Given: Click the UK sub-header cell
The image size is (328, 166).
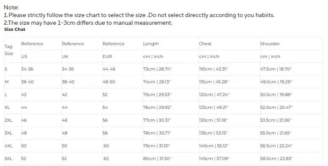Looking at the screenshot, I should click(65, 57).
